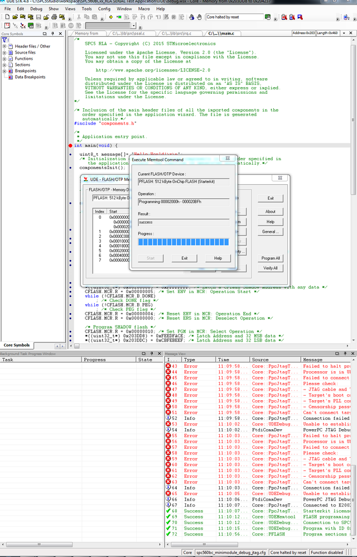Click the red calendar-like icon in second toolbar

(7, 25)
